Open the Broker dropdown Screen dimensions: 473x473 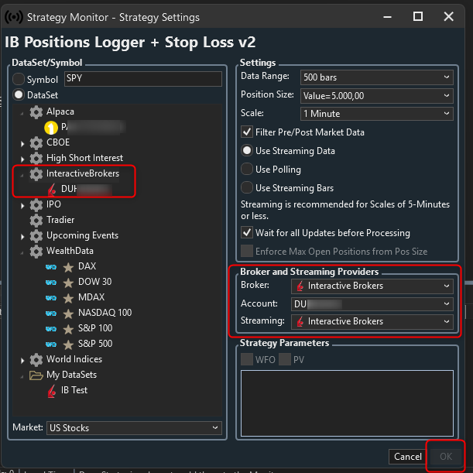[372, 286]
